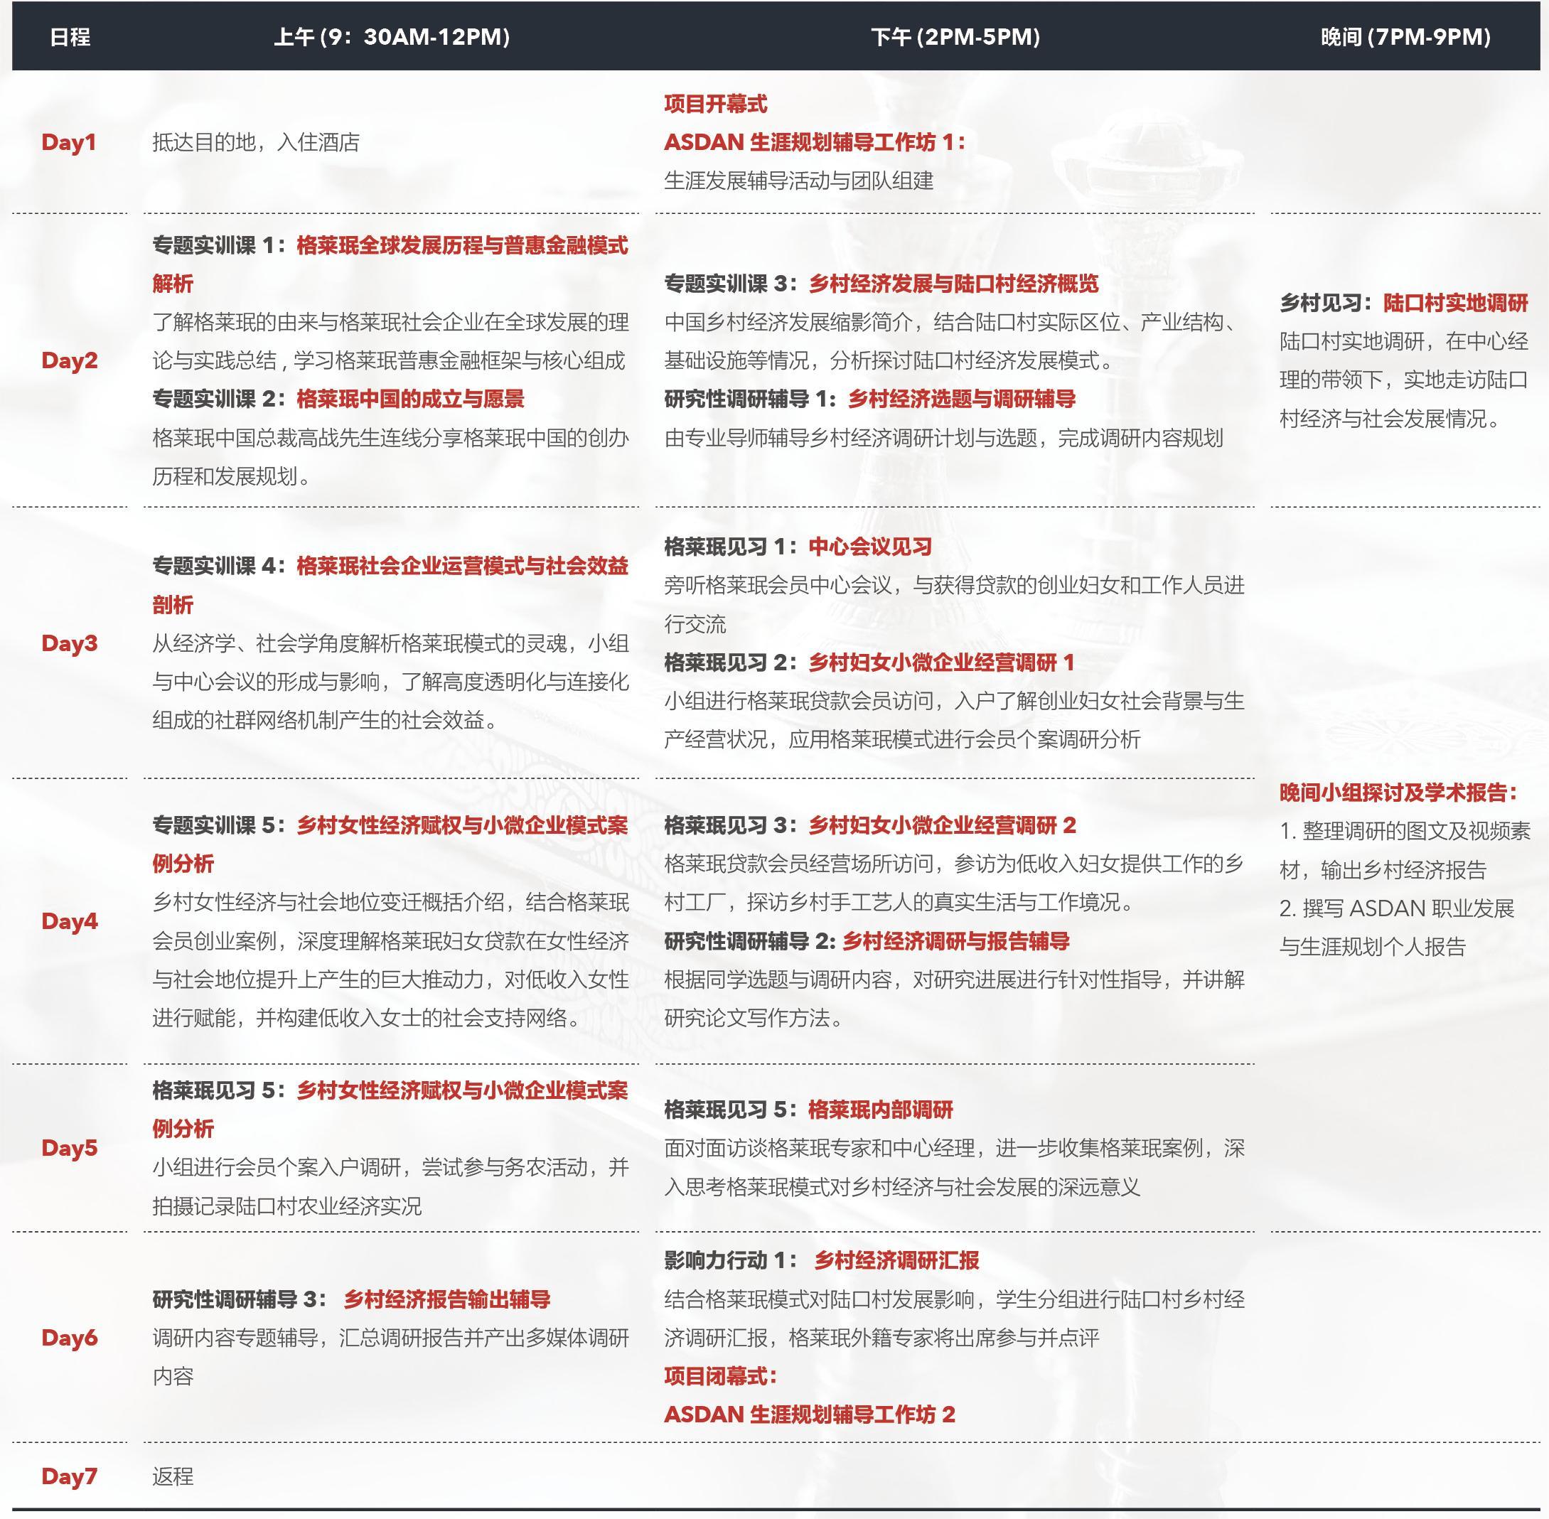Click 研究性调研辅导 1 heading

pyautogui.click(x=870, y=399)
